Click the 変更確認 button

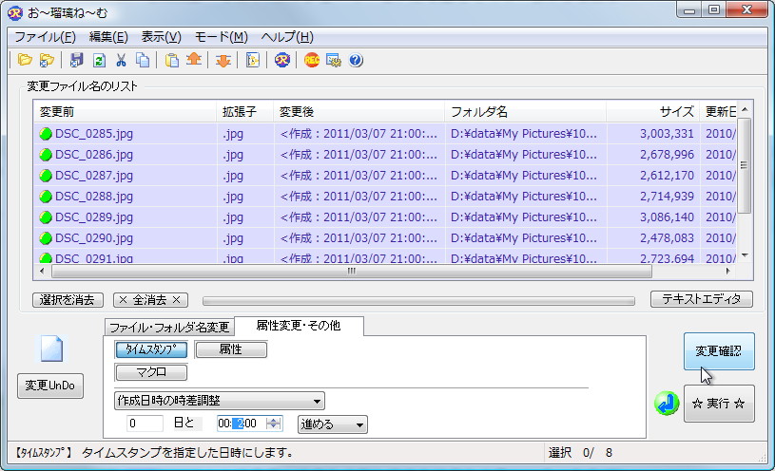click(719, 351)
